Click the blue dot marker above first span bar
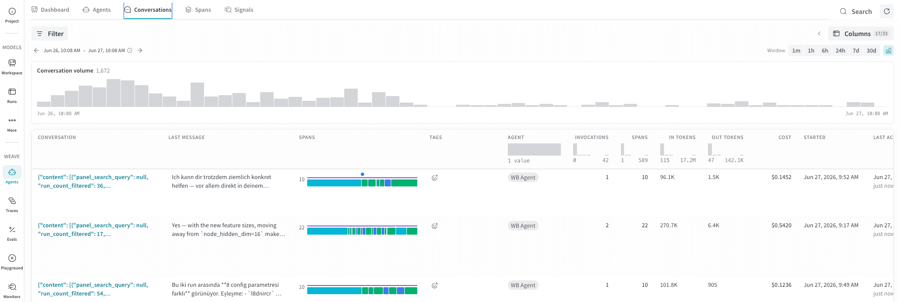The width and height of the screenshot is (899, 302). (x=362, y=174)
